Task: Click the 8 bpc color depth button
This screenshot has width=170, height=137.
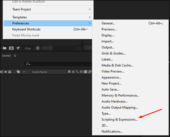Action: tap(28, 48)
